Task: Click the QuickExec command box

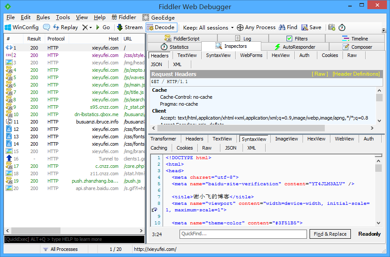Action: (74, 239)
